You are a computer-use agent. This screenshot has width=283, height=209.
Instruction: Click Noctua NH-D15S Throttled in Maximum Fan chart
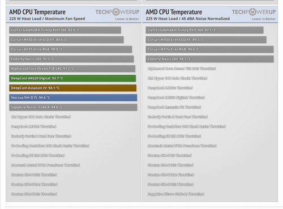pos(34,174)
